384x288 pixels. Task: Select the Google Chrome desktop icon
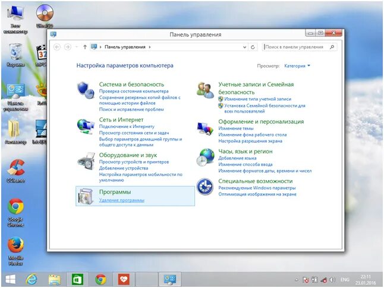click(x=15, y=212)
